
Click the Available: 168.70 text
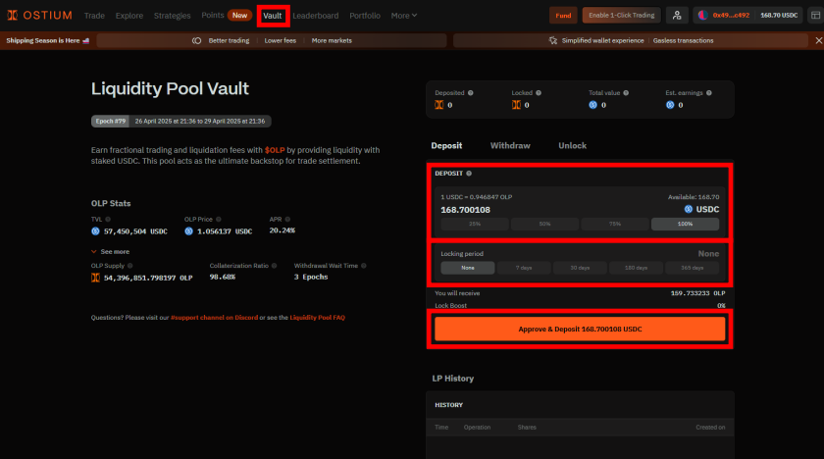click(x=694, y=197)
